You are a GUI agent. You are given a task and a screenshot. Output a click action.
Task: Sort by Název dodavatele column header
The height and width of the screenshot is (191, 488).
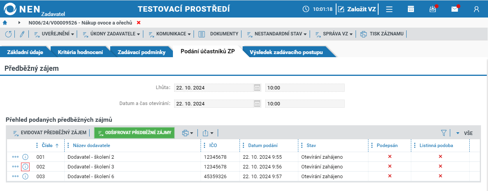tap(92, 145)
